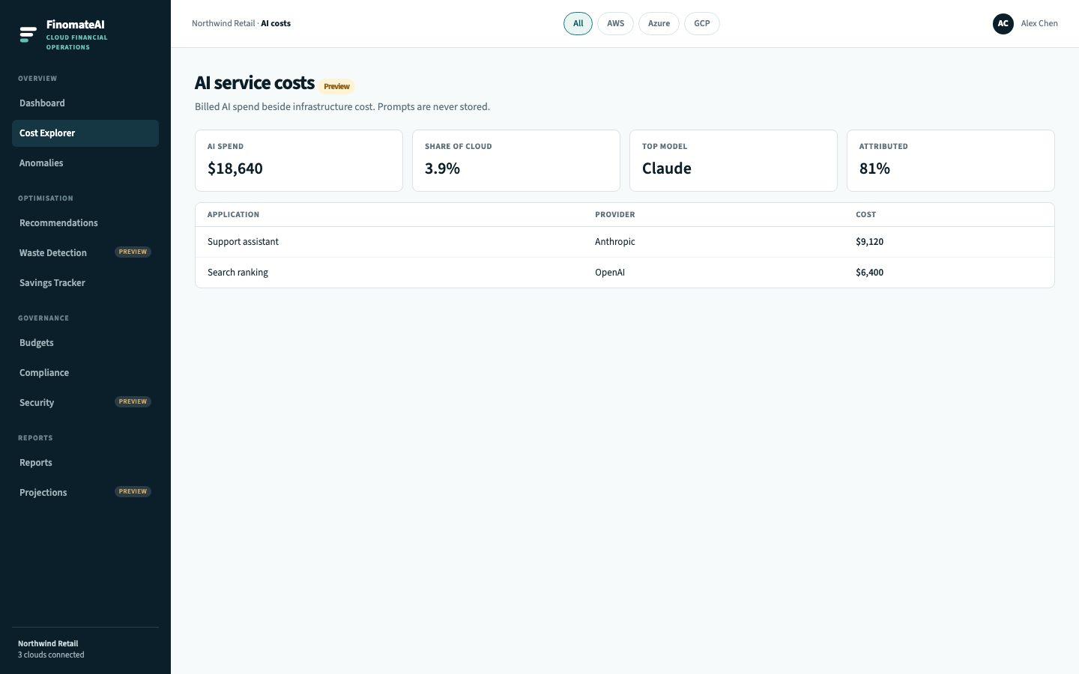Click Northwind Retail in sidebar footer

[48, 643]
